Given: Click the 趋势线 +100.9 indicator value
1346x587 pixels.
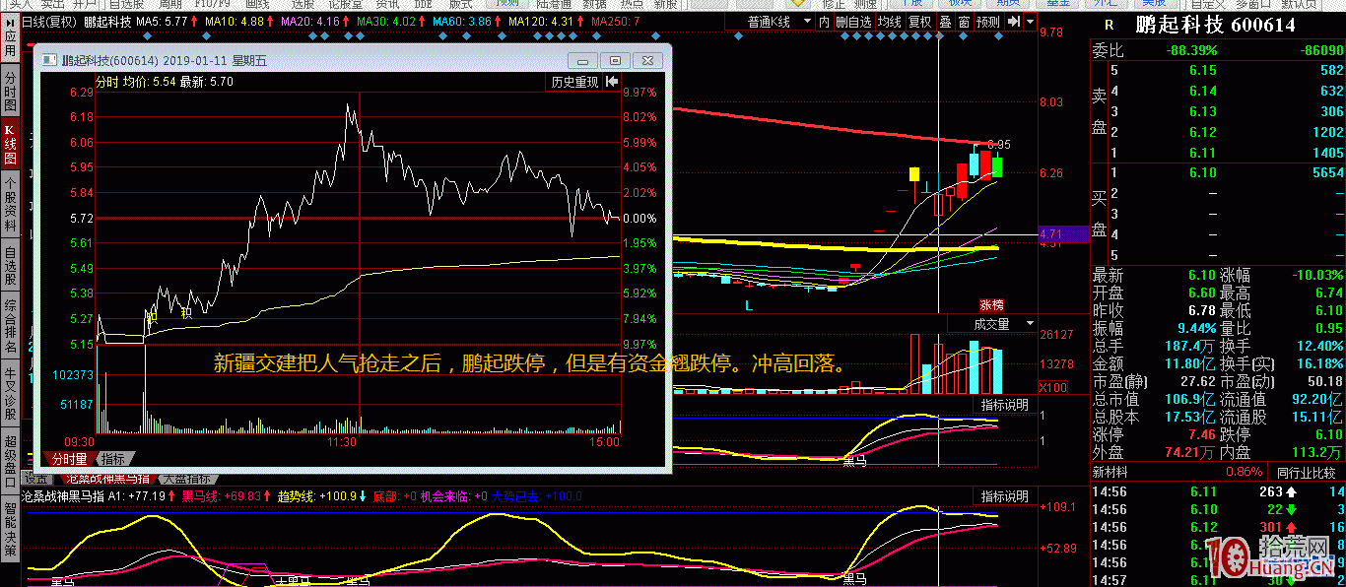Looking at the screenshot, I should [x=317, y=495].
